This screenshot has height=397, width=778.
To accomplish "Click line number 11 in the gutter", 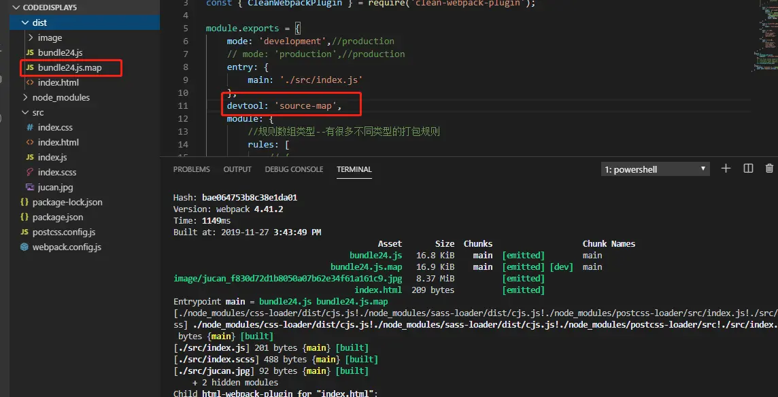I will coord(182,105).
